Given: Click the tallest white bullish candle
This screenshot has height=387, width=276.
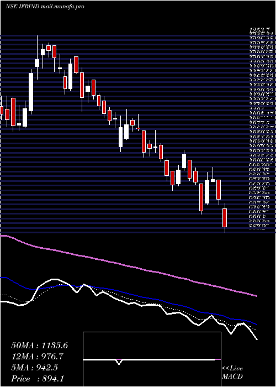Looking at the screenshot, I should pyautogui.click(x=31, y=92).
